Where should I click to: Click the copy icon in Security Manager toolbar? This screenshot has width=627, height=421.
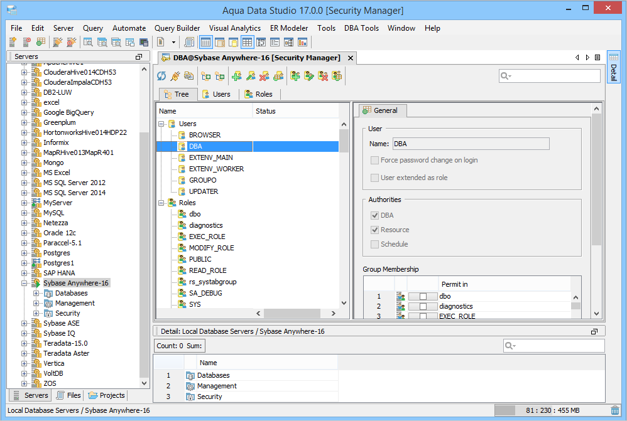[x=188, y=76]
